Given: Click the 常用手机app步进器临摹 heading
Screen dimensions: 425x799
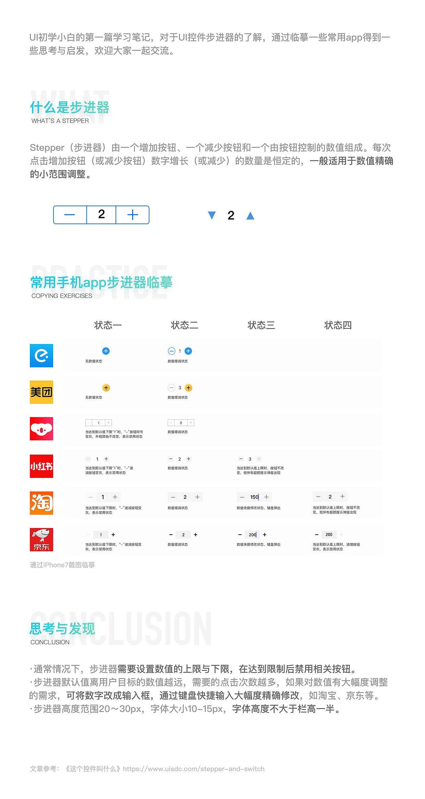Looking at the screenshot, I should click(x=102, y=282).
